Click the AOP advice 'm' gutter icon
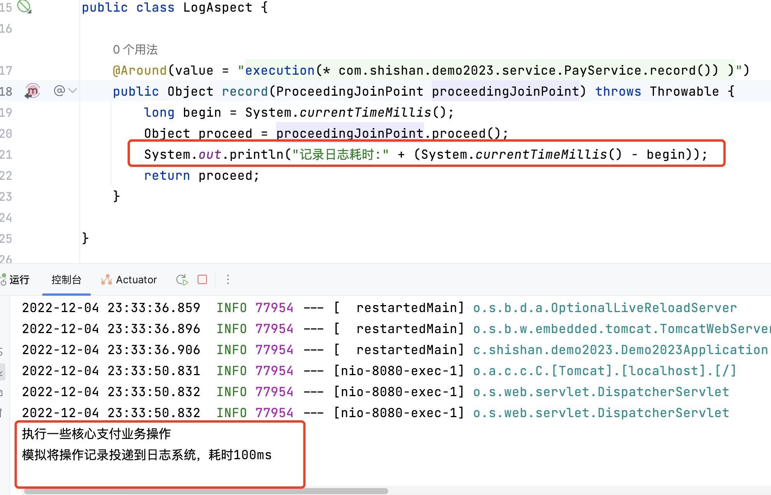The width and height of the screenshot is (771, 495). pos(33,91)
